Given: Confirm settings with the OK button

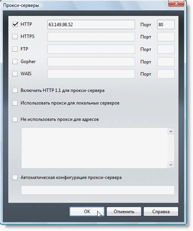Looking at the screenshot, I should click(87, 212).
